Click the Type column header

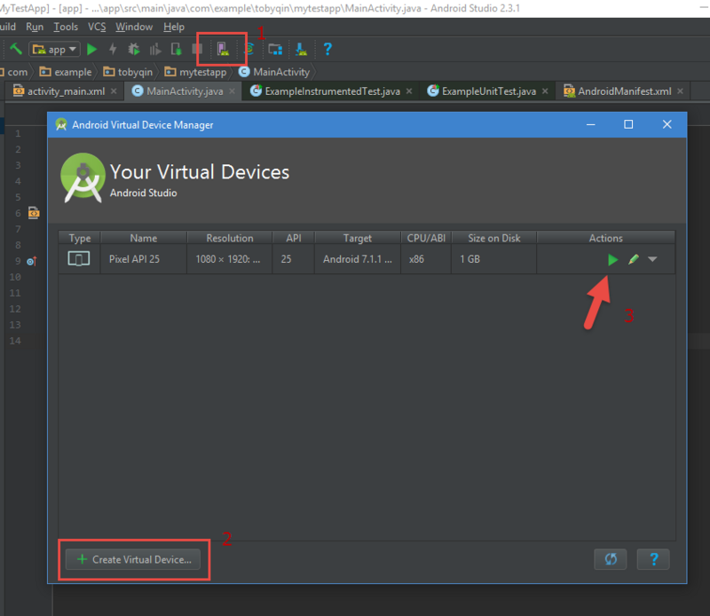coord(80,238)
